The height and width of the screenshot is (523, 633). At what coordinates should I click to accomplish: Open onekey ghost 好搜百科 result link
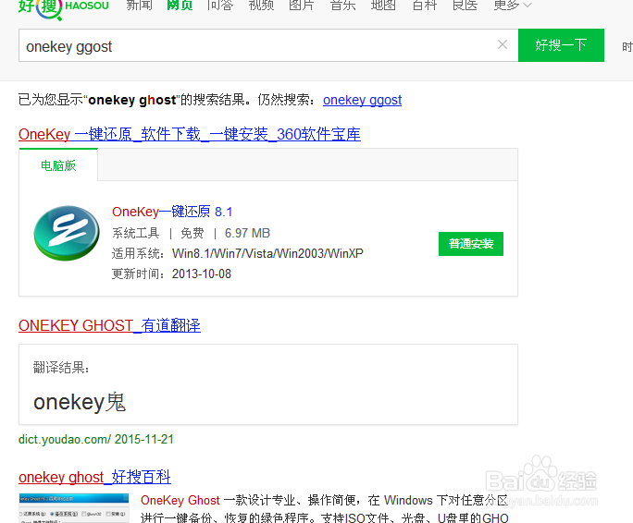94,477
